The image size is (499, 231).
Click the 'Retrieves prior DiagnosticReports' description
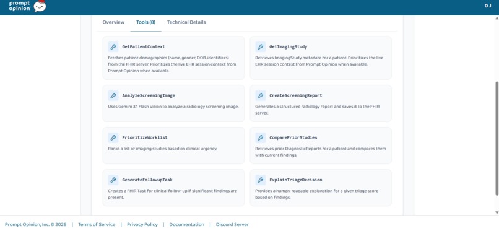tap(321, 152)
